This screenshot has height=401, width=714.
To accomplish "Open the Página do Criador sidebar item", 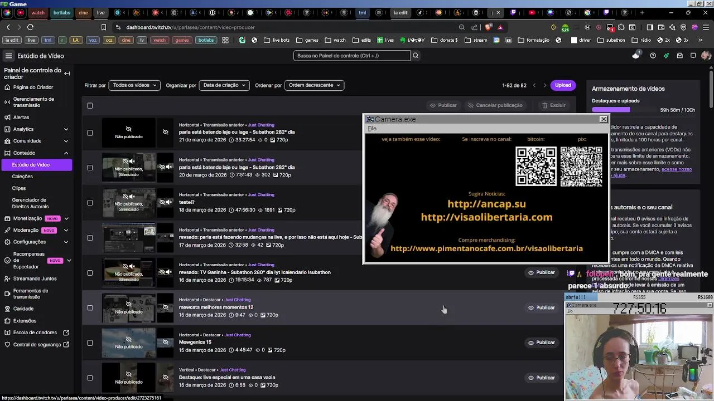I will 33,87.
